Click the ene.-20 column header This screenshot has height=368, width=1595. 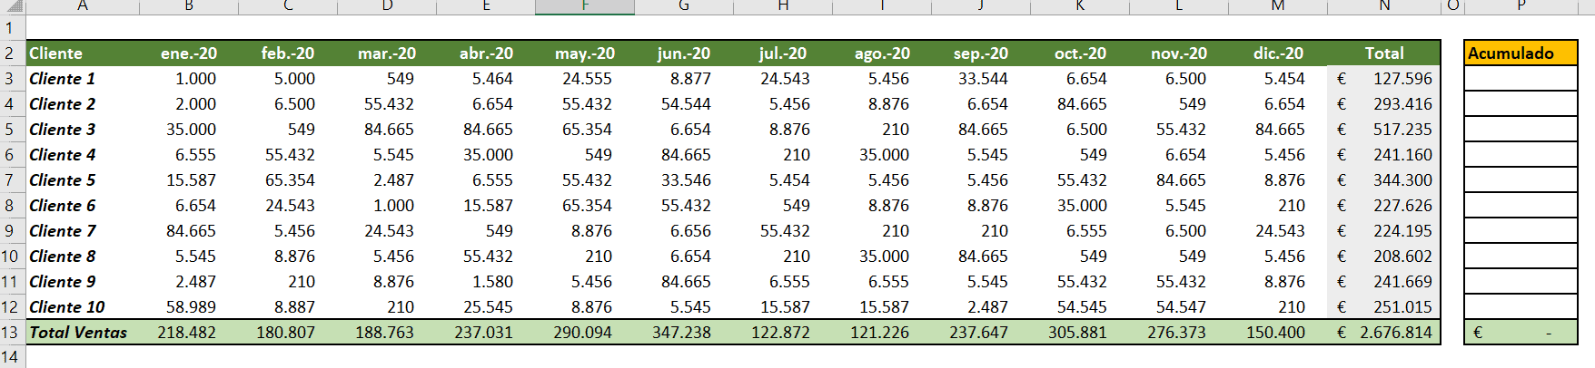coord(189,53)
